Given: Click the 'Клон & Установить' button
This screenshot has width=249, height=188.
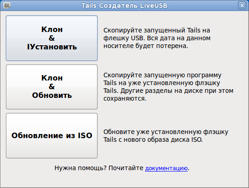Looking at the screenshot, I should tap(52, 38).
